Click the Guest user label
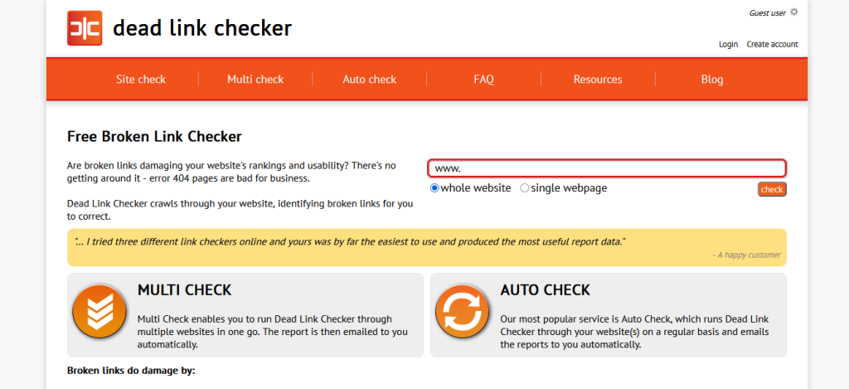849x389 pixels. pos(767,13)
